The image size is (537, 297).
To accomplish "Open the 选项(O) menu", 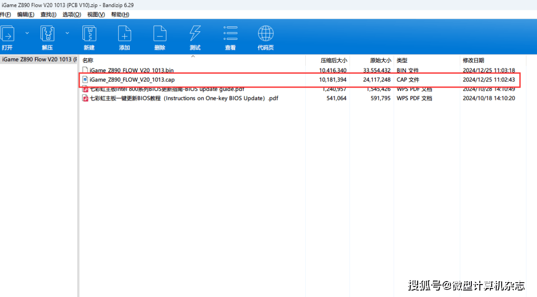I will pos(72,14).
